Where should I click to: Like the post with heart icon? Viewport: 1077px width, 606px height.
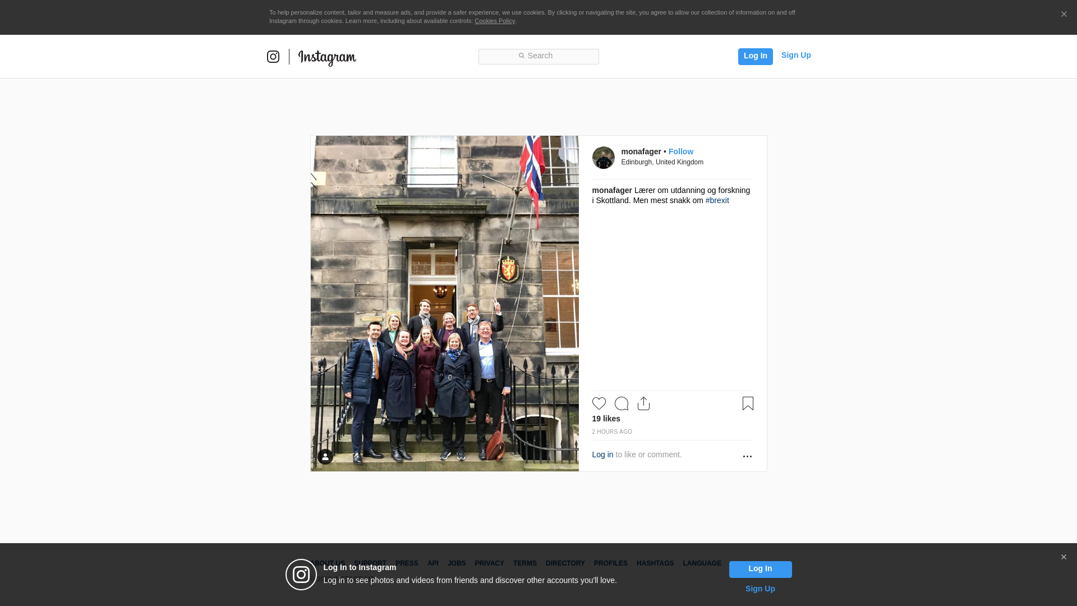pos(599,403)
